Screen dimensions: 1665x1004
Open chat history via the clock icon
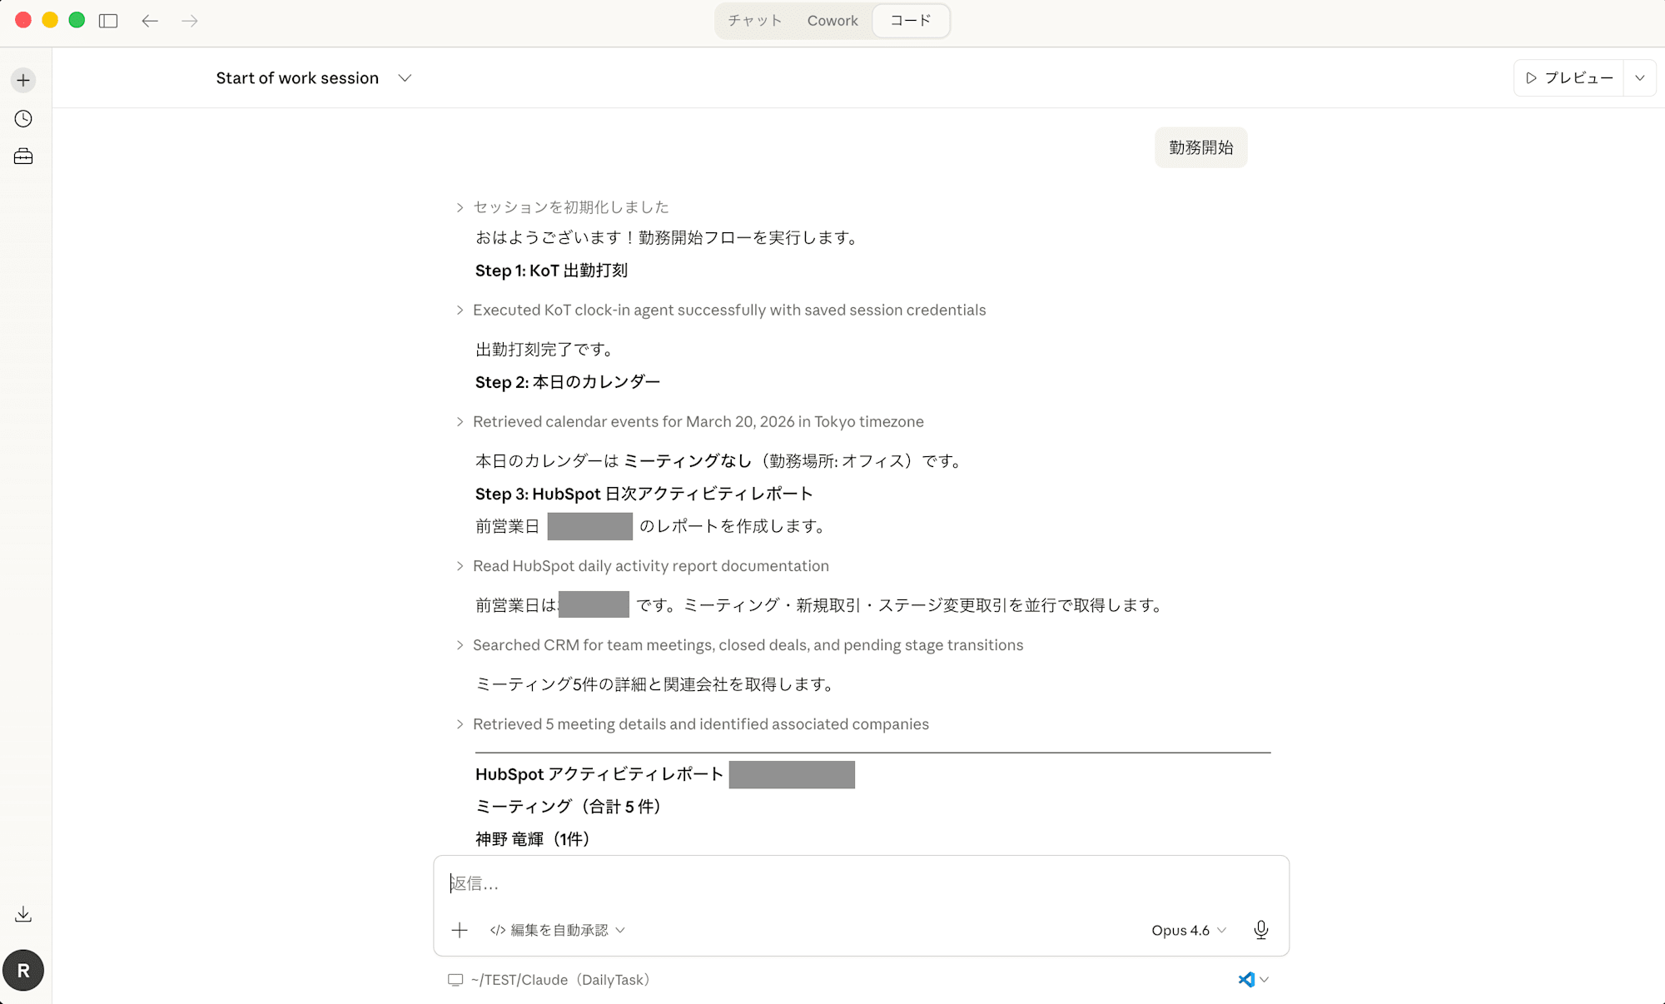pos(22,118)
